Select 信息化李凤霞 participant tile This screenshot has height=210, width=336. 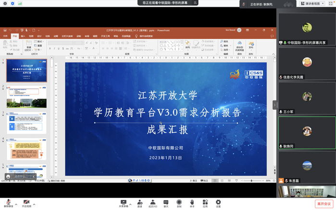click(x=307, y=64)
